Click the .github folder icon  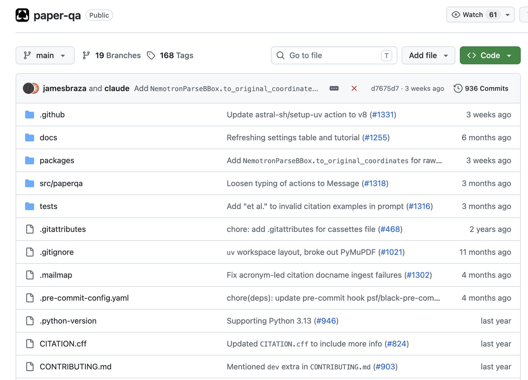(x=30, y=115)
